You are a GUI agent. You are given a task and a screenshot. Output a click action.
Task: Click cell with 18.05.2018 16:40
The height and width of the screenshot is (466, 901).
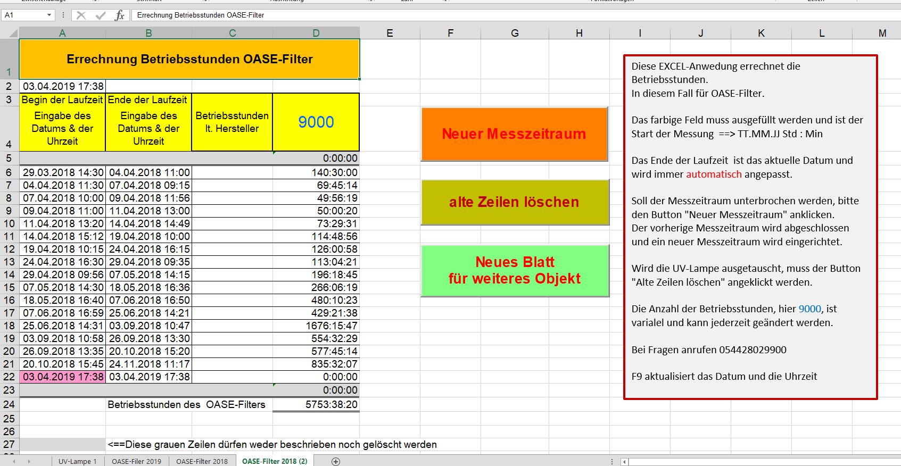pyautogui.click(x=63, y=300)
